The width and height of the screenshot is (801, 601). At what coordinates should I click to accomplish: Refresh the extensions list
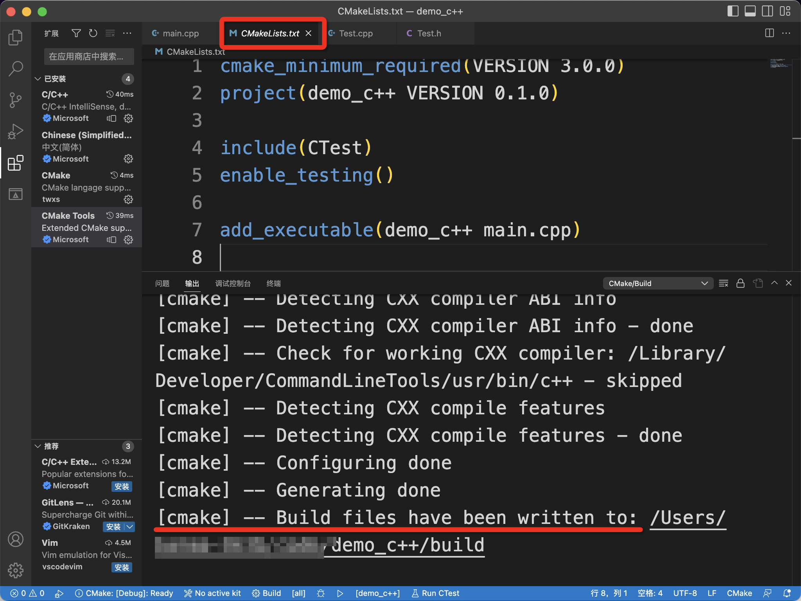pyautogui.click(x=93, y=33)
